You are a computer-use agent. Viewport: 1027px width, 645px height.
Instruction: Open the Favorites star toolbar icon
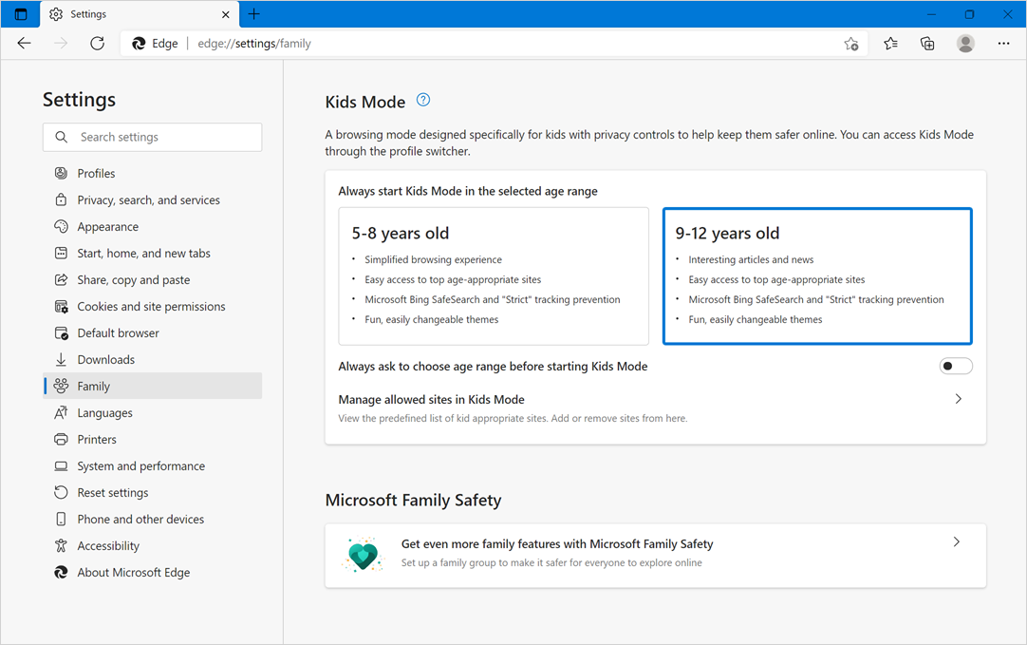click(x=890, y=44)
